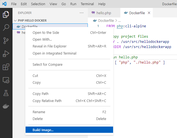This screenshot has height=138, width=177.
Task: Open the Testing flask view
Action: (x=6, y=93)
